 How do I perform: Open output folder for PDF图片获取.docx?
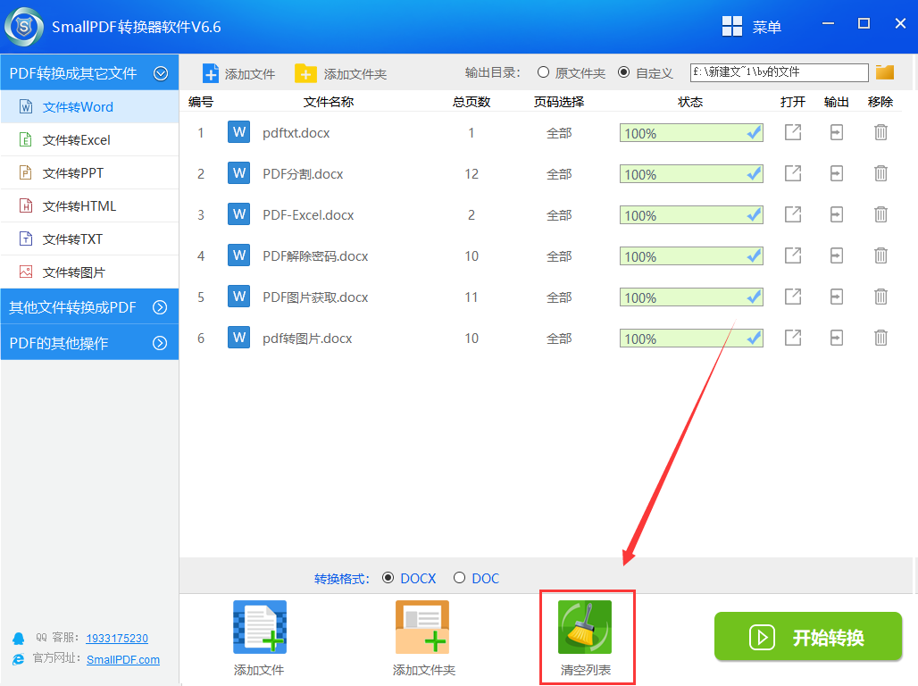(837, 297)
